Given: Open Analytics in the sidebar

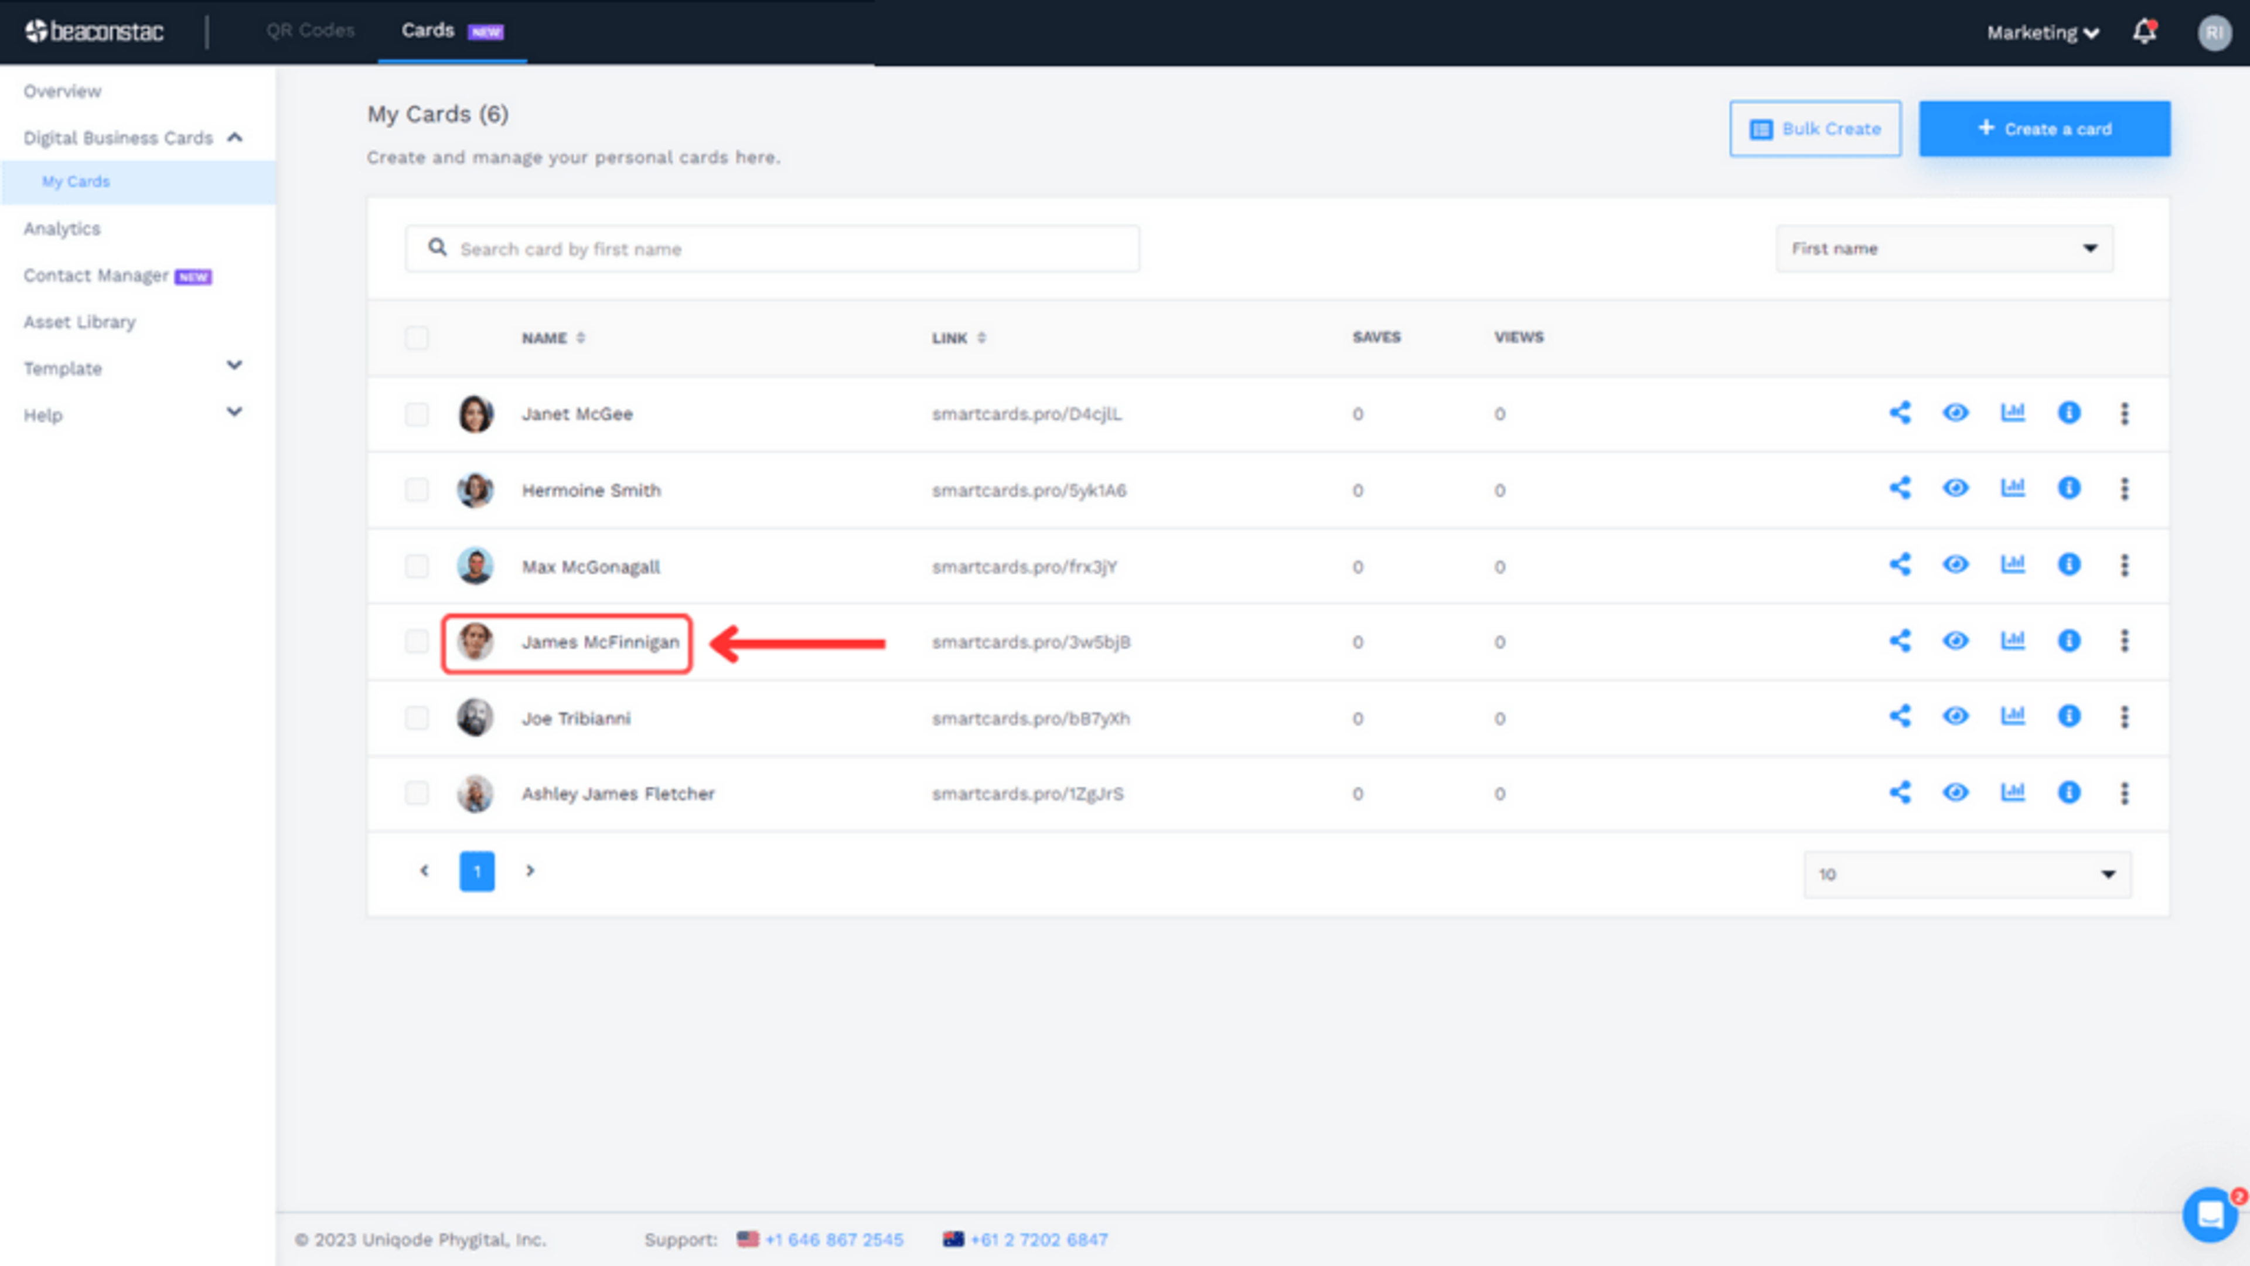Looking at the screenshot, I should 62,229.
